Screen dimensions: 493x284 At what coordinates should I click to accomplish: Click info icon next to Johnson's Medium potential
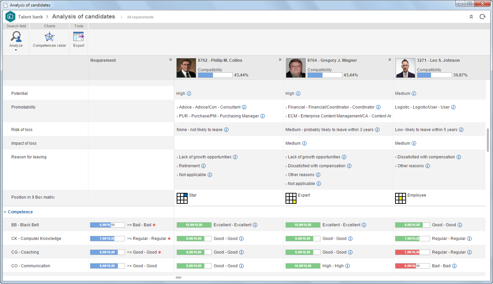[x=414, y=94]
